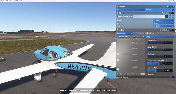Select top cloud layer marker near 30000 ft
Screen dimensions: 176x94
[x=118, y=54]
